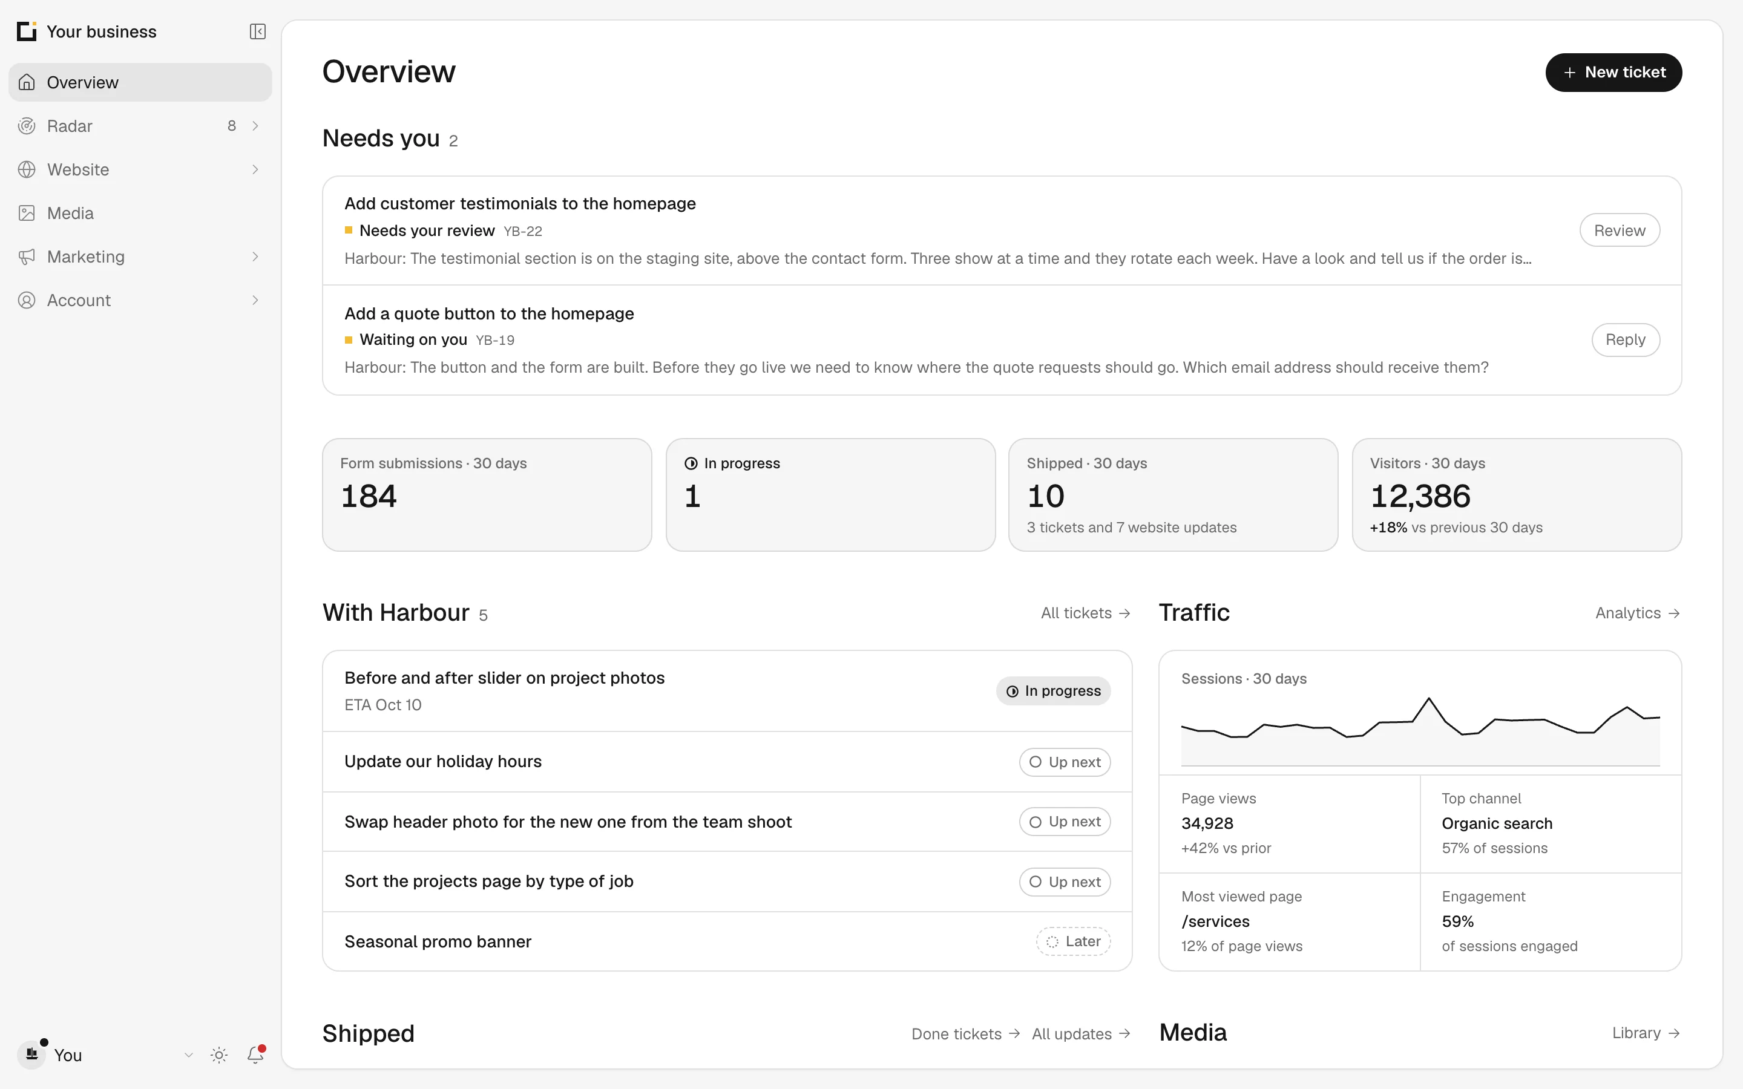The width and height of the screenshot is (1743, 1089).
Task: Click the Your business logo icon
Action: pyautogui.click(x=27, y=31)
